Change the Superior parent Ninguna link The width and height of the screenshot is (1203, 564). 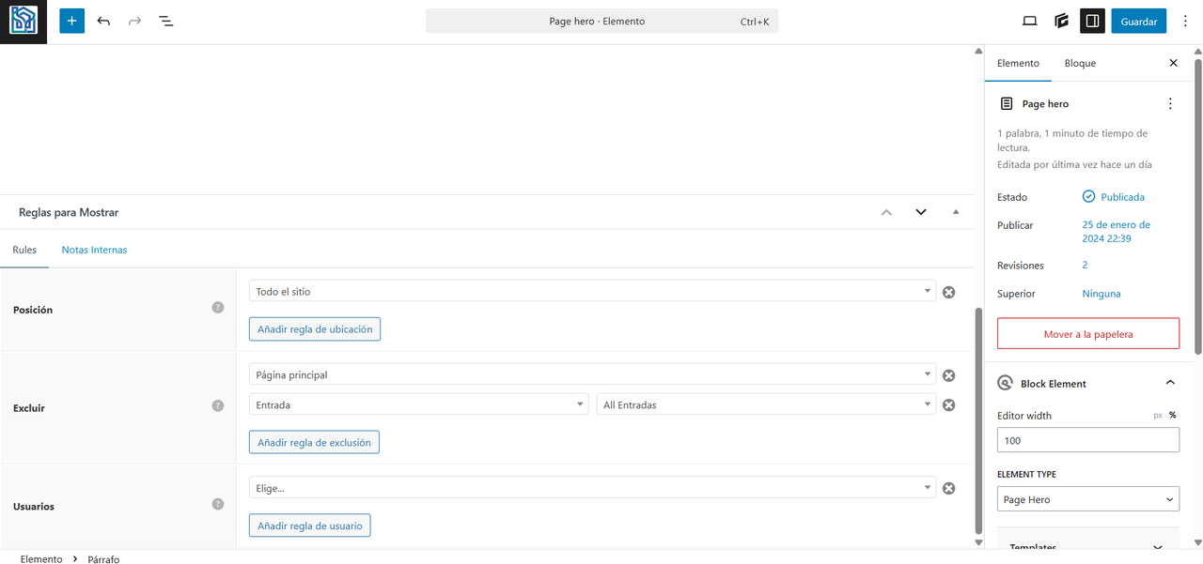[x=1101, y=294]
